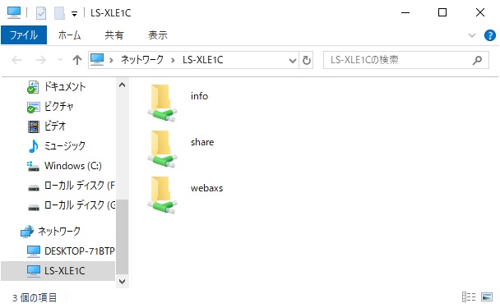500x308 pixels.
Task: Click the computer icon in the address bar
Action: 97,60
